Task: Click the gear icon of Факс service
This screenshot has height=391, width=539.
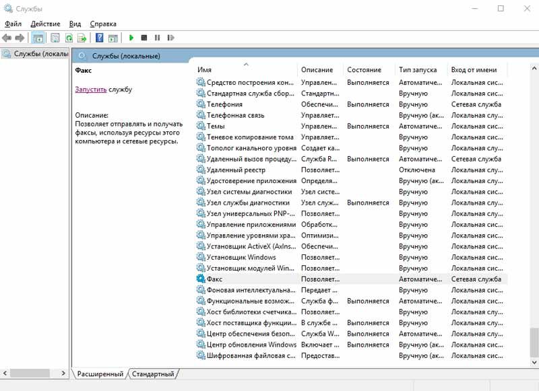Action: tap(201, 279)
